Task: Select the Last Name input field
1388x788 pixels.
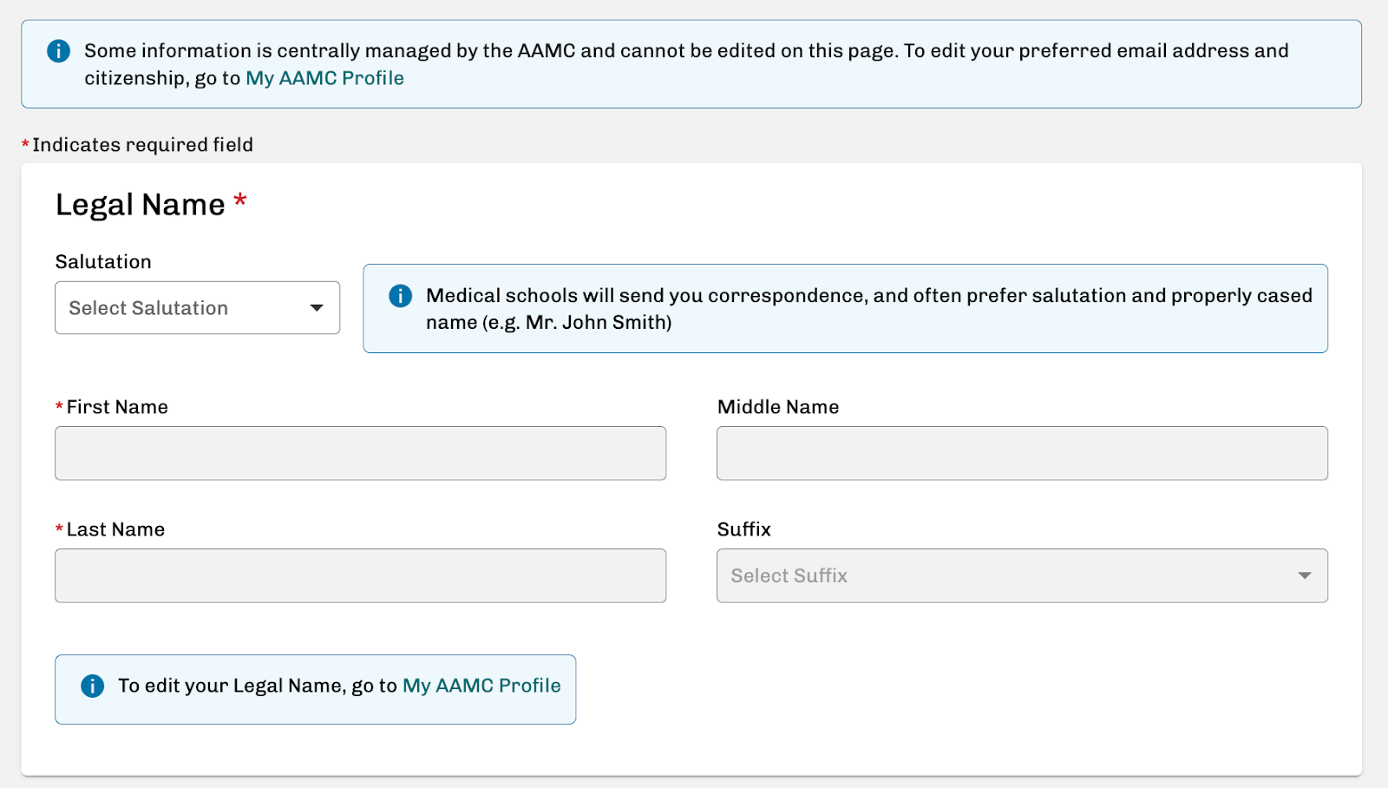Action: (x=360, y=575)
